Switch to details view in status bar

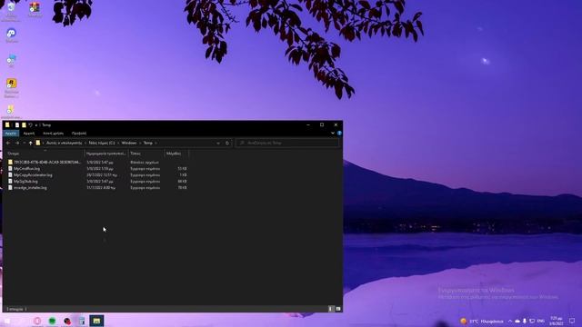[331, 309]
